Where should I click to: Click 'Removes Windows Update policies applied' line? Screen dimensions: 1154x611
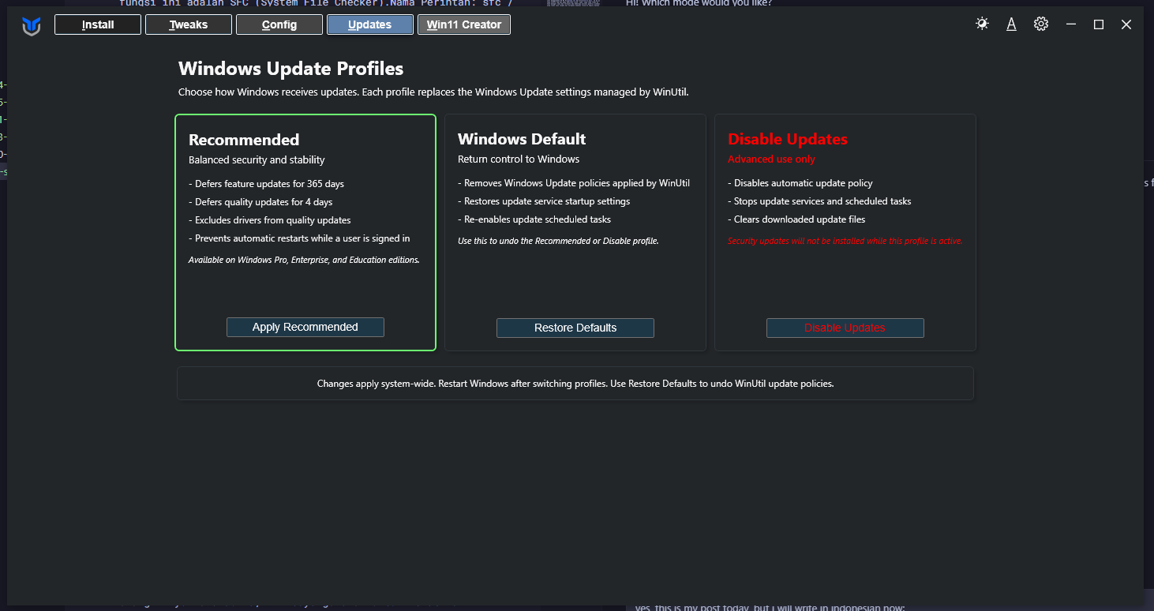tap(574, 183)
